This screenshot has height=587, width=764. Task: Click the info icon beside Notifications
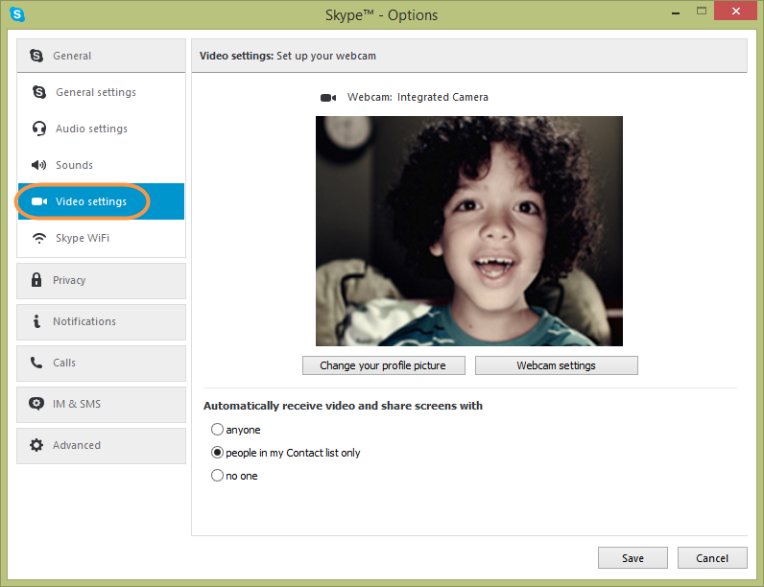[36, 321]
